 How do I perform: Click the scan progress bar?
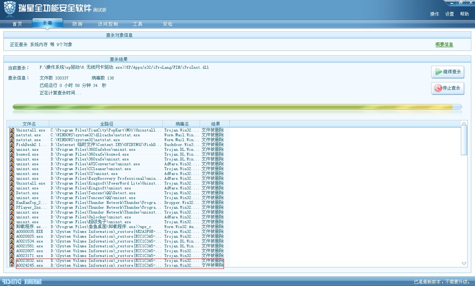point(237,107)
